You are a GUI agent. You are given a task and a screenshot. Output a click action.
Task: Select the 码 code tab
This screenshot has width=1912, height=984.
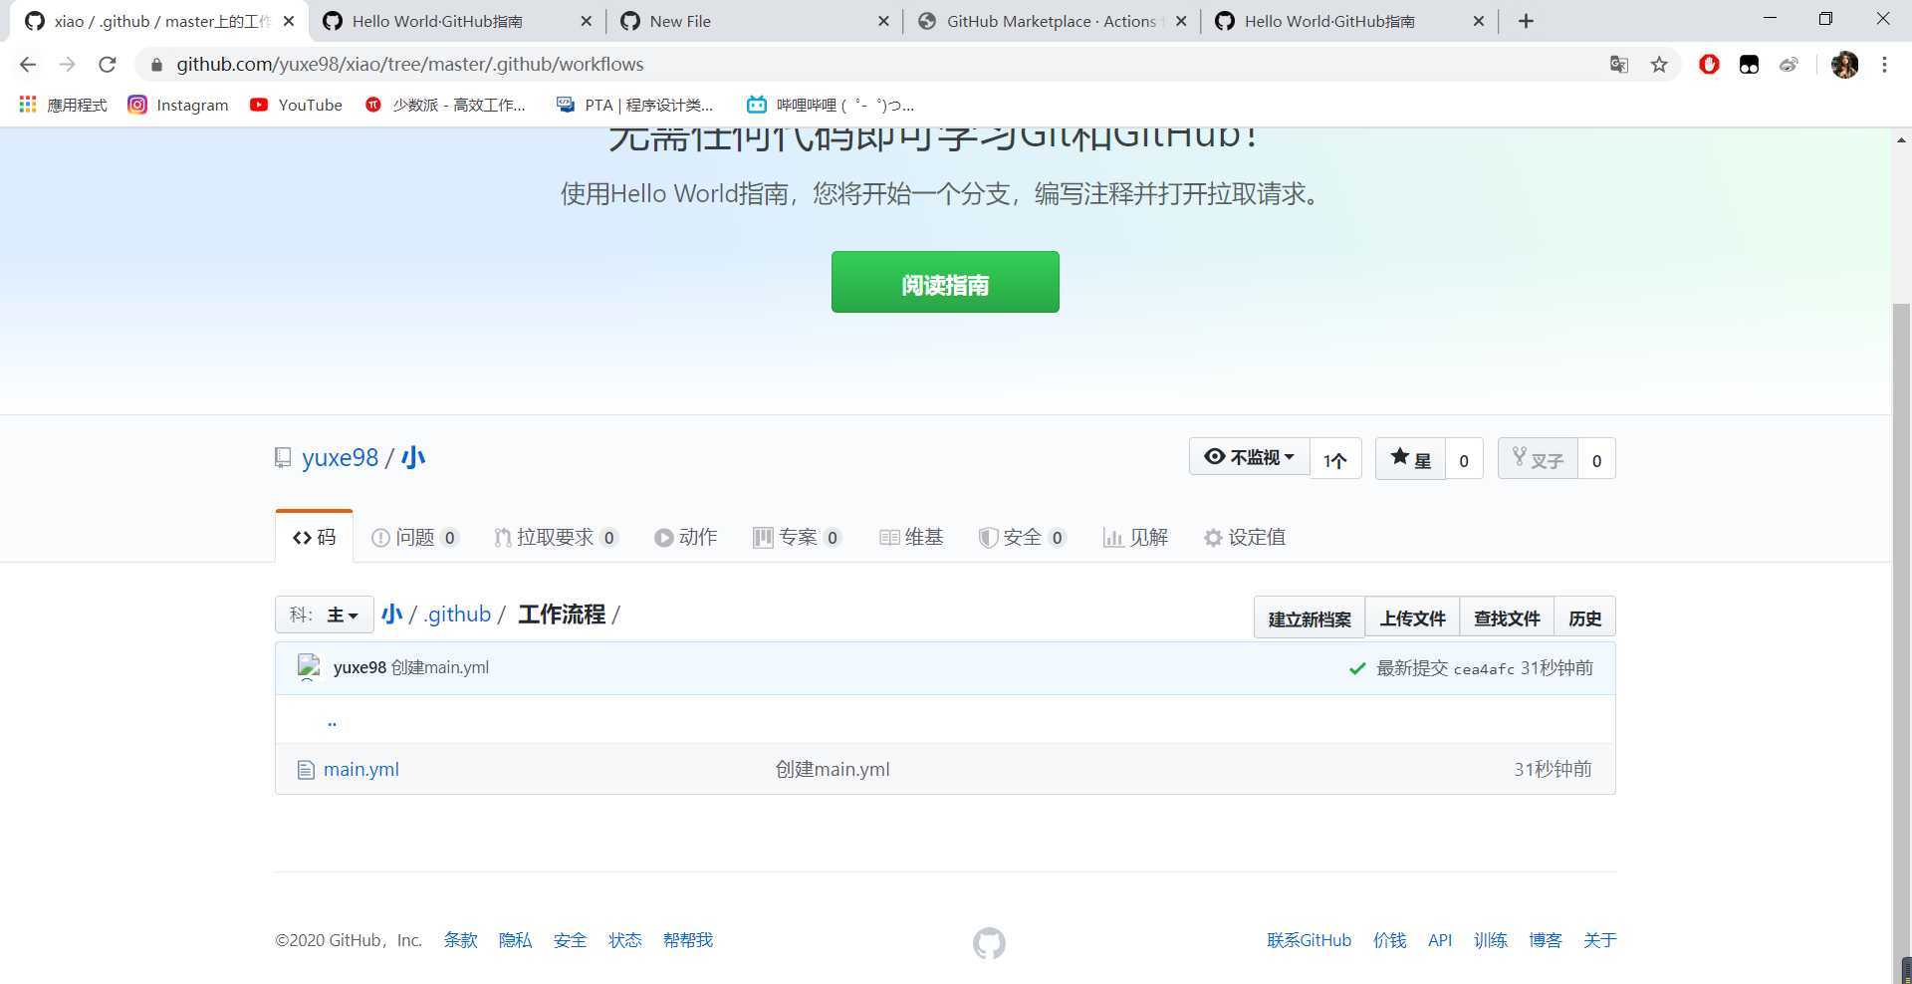click(x=314, y=538)
